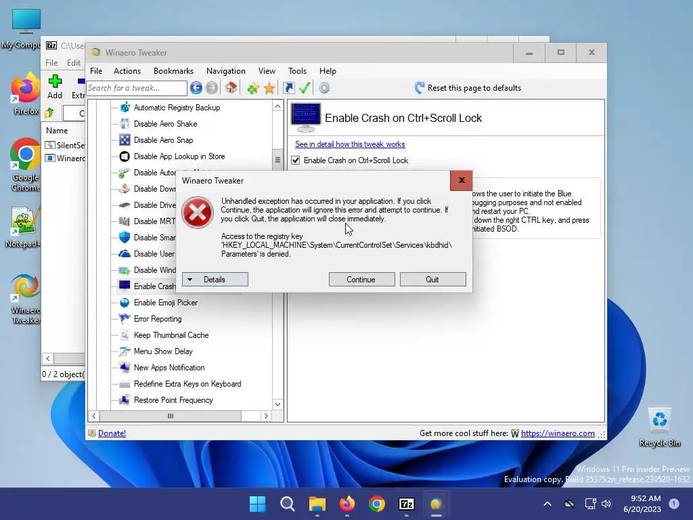Click the notification badge by the clock
This screenshot has height=520, width=693.
tap(674, 504)
